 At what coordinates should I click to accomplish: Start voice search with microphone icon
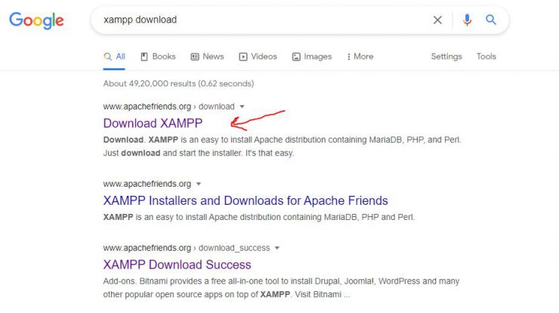tap(467, 20)
